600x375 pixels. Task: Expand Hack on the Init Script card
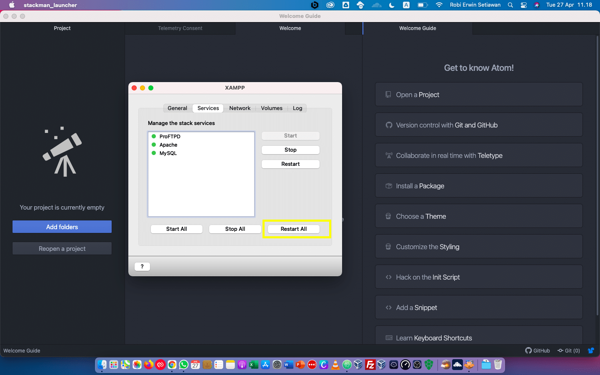[479, 277]
